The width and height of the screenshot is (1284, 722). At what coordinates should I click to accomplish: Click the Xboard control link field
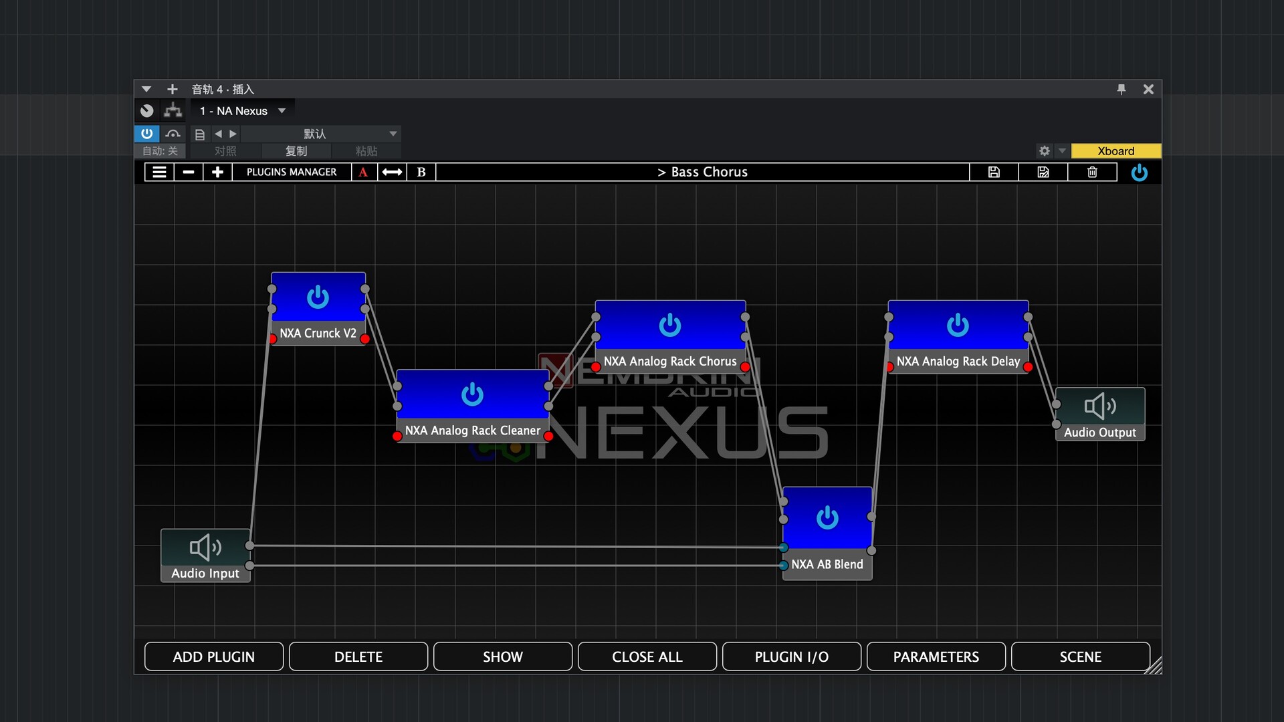tap(1115, 151)
